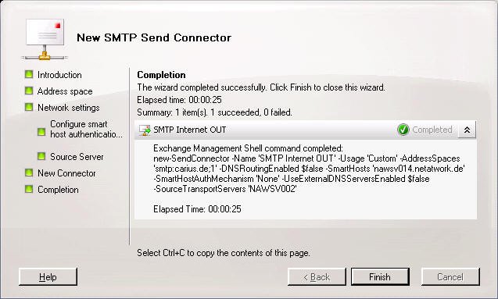Click green square beside Configure smart host

pyautogui.click(x=41, y=132)
